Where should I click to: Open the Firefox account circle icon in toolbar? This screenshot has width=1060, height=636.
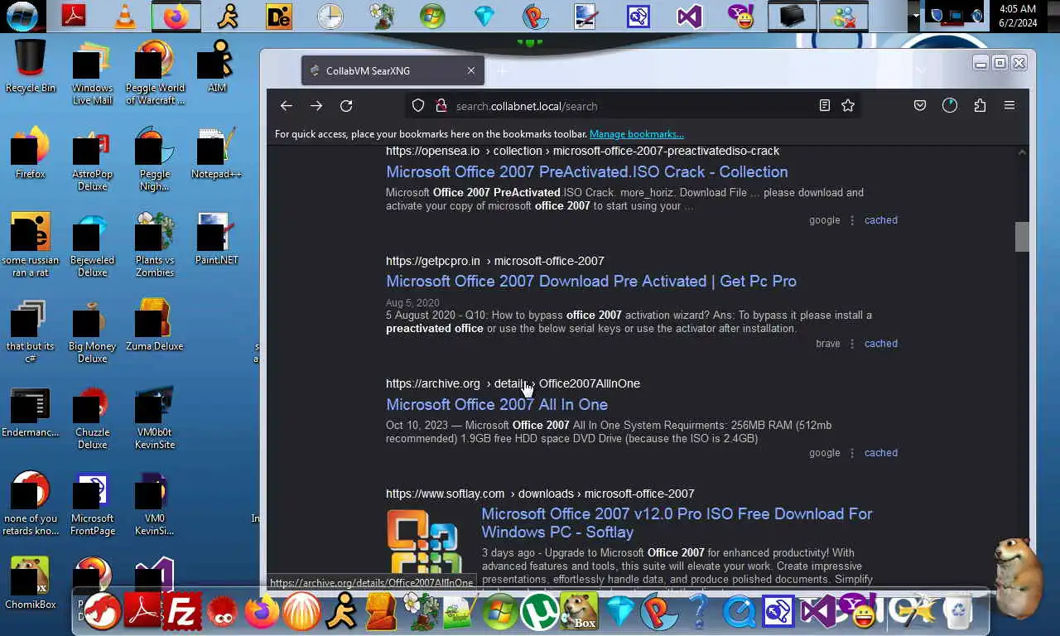click(x=950, y=106)
